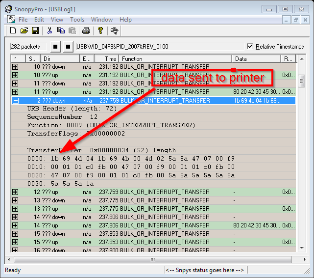Click the horizontal scrollbar thumb at bottom
This screenshot has width=314, height=278.
(x=152, y=259)
